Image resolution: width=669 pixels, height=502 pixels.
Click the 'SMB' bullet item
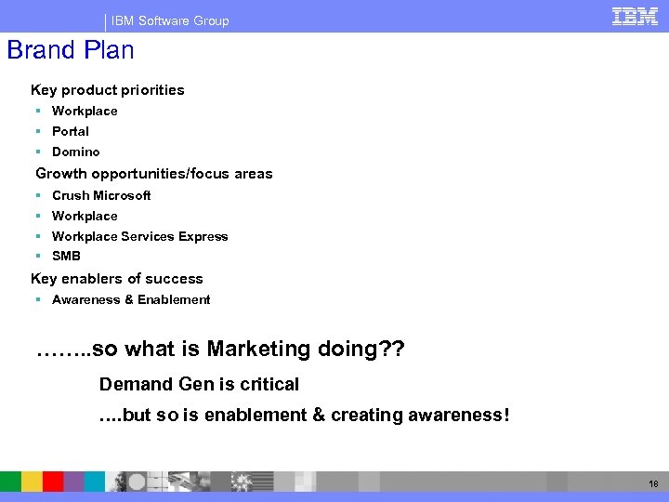66,256
